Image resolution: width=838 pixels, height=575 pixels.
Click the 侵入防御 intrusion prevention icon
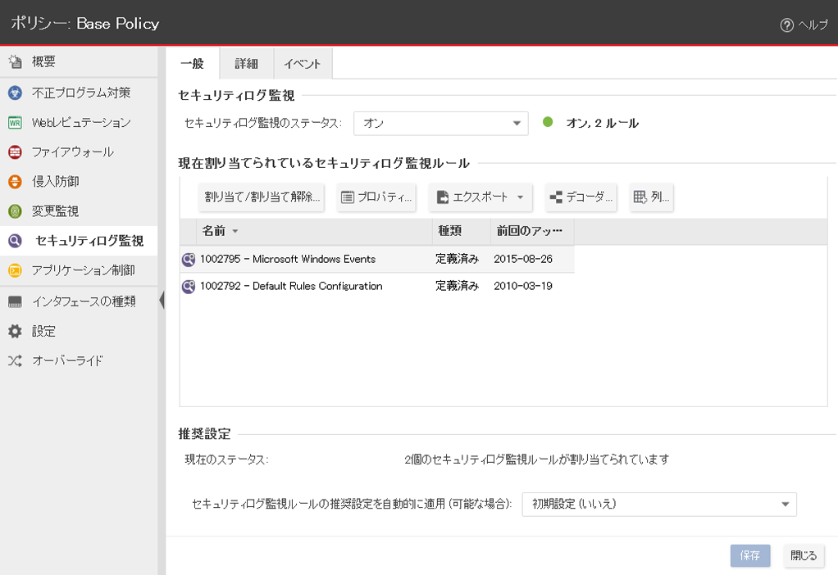[15, 181]
